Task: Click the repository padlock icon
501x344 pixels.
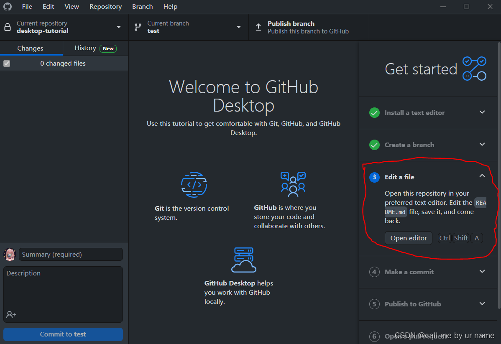Action: 7,27
